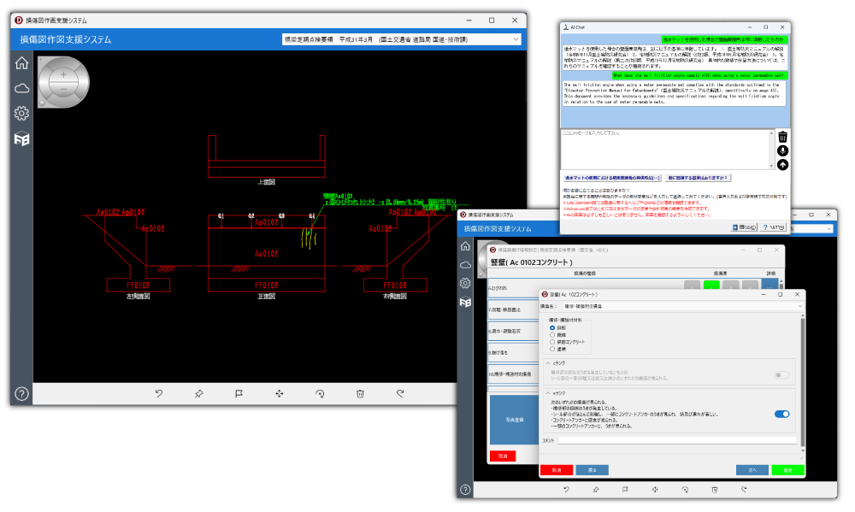Click the 戻る back button

pyautogui.click(x=593, y=470)
